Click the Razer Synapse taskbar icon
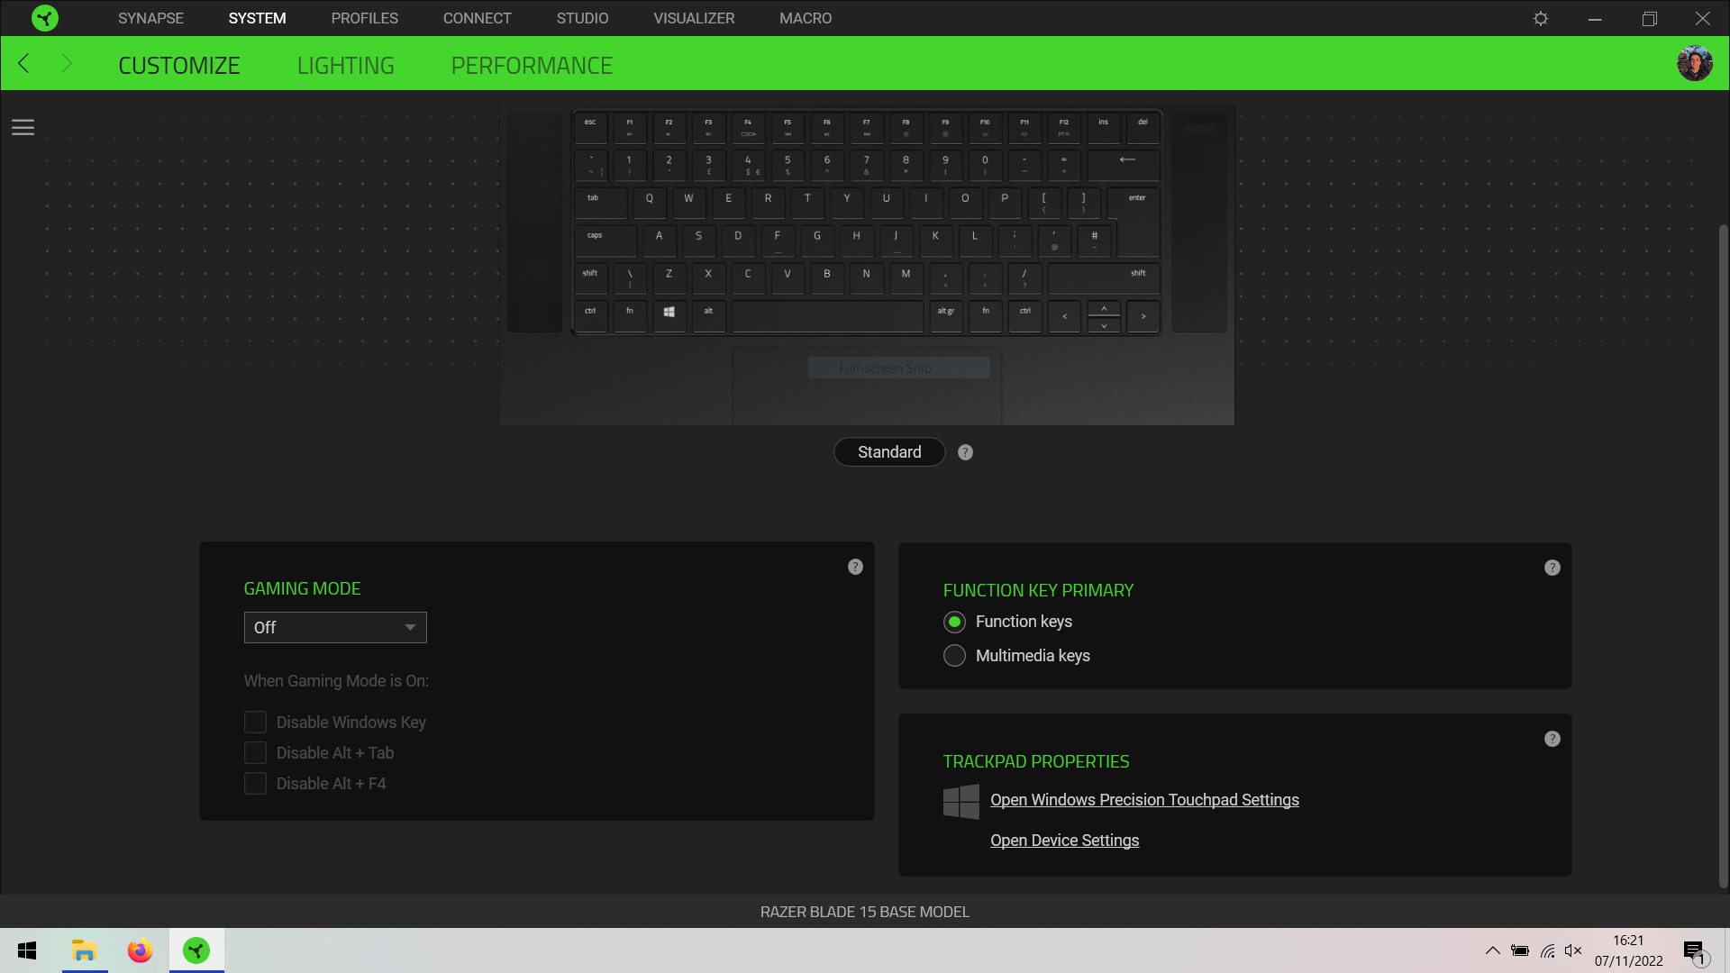Viewport: 1730px width, 973px height. [196, 950]
